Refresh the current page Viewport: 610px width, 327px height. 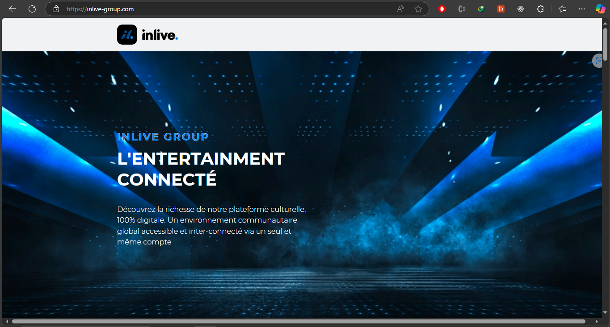(32, 9)
